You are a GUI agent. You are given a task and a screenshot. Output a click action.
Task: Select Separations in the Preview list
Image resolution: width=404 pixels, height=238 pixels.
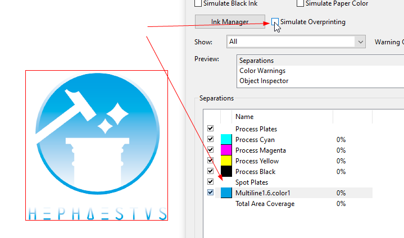[x=256, y=61]
